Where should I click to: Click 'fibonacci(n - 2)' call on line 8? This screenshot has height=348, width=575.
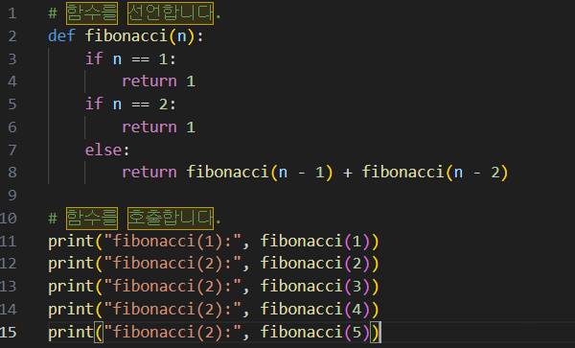tap(435, 173)
